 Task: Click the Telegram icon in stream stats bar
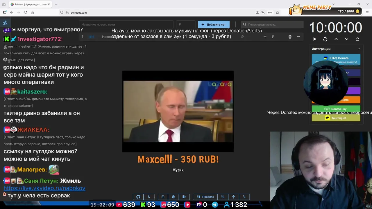215,205
